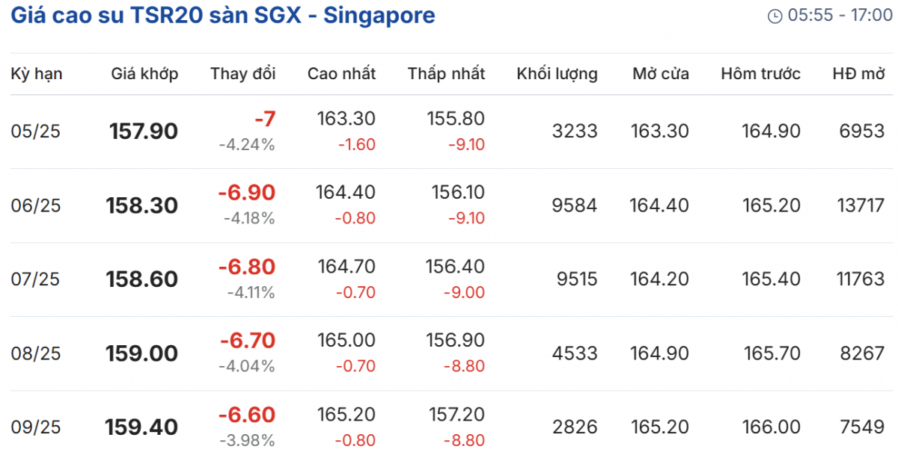Select the 06/25 contract row label
Screen dimensions: 898x464
[x=36, y=205]
